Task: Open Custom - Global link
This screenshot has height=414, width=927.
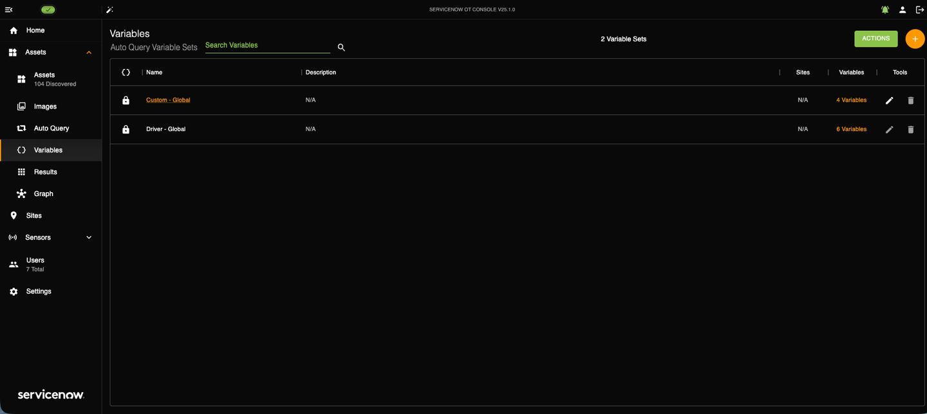Action: coord(168,100)
